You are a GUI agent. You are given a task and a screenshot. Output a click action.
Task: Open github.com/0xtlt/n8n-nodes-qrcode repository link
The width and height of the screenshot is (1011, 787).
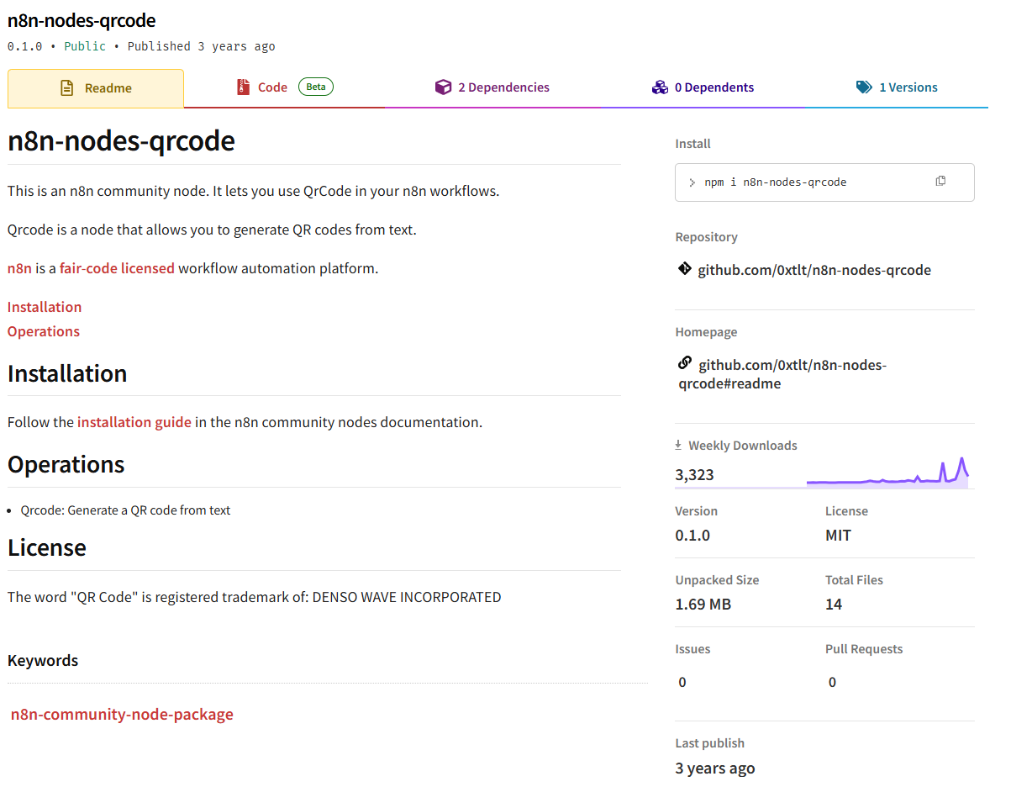[x=814, y=270]
